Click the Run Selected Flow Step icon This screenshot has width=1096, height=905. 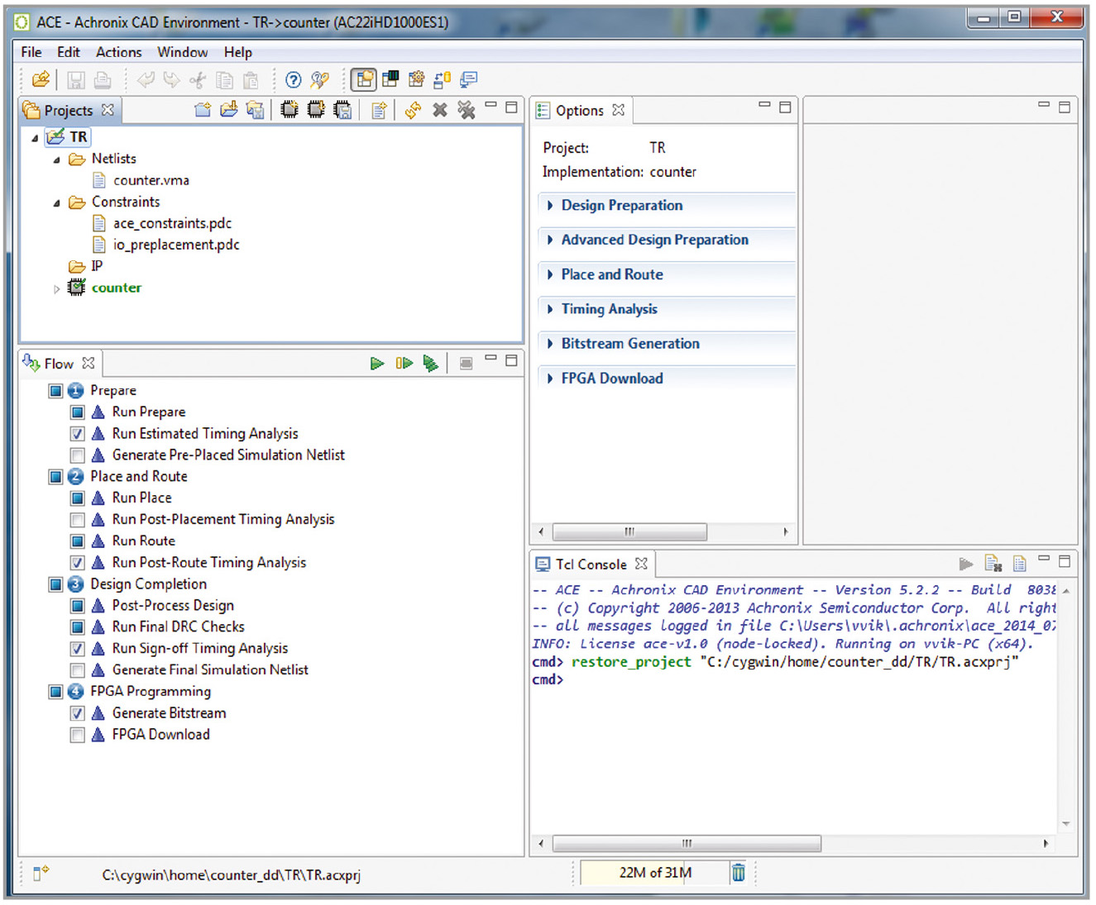pos(430,364)
